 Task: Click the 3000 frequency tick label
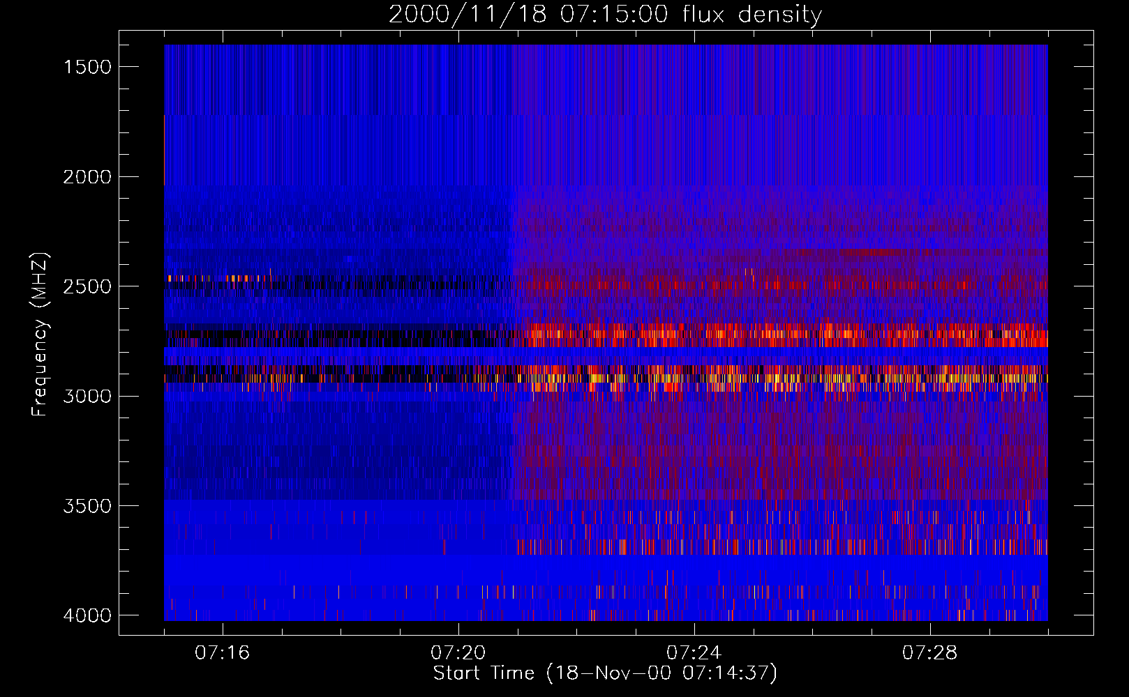point(87,396)
